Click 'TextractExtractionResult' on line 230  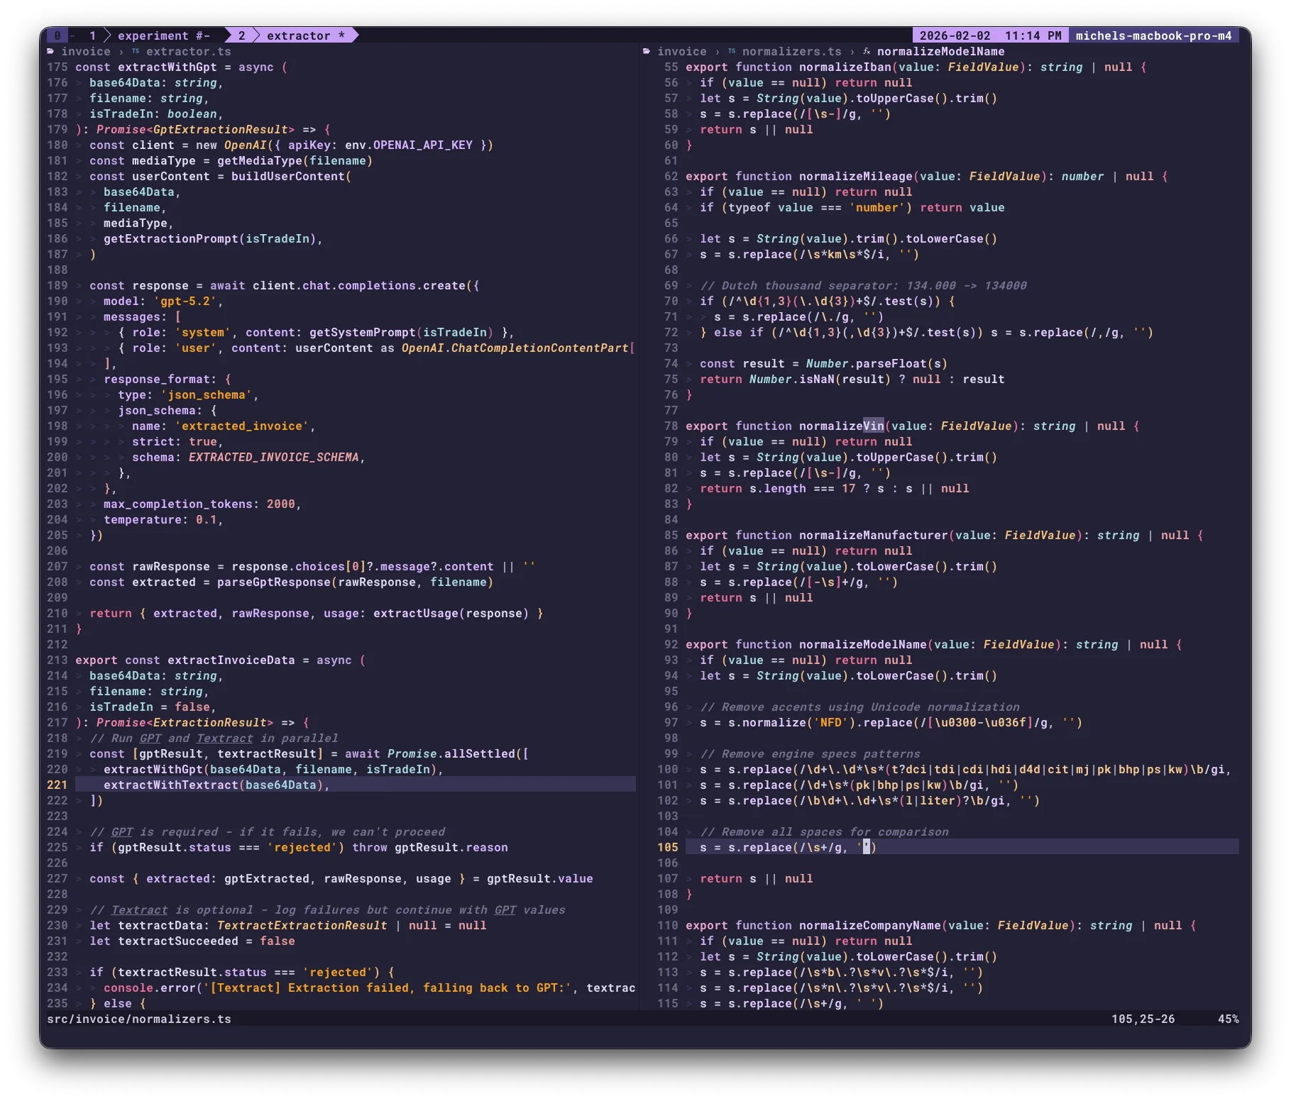click(x=302, y=925)
